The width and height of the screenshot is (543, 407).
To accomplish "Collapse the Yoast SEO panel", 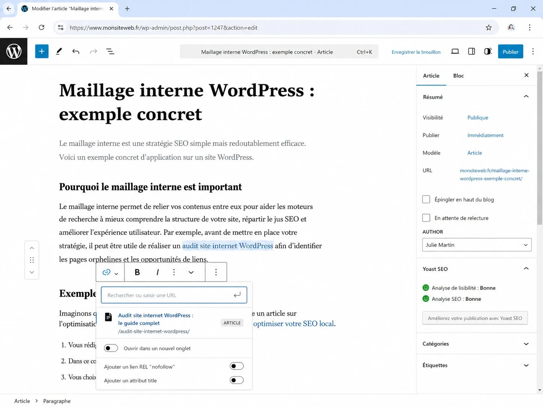I will (526, 269).
